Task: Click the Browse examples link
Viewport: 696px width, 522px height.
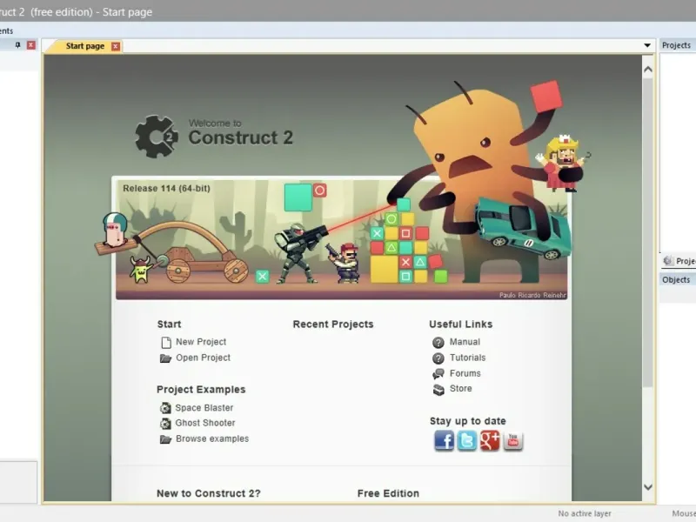Action: (212, 438)
